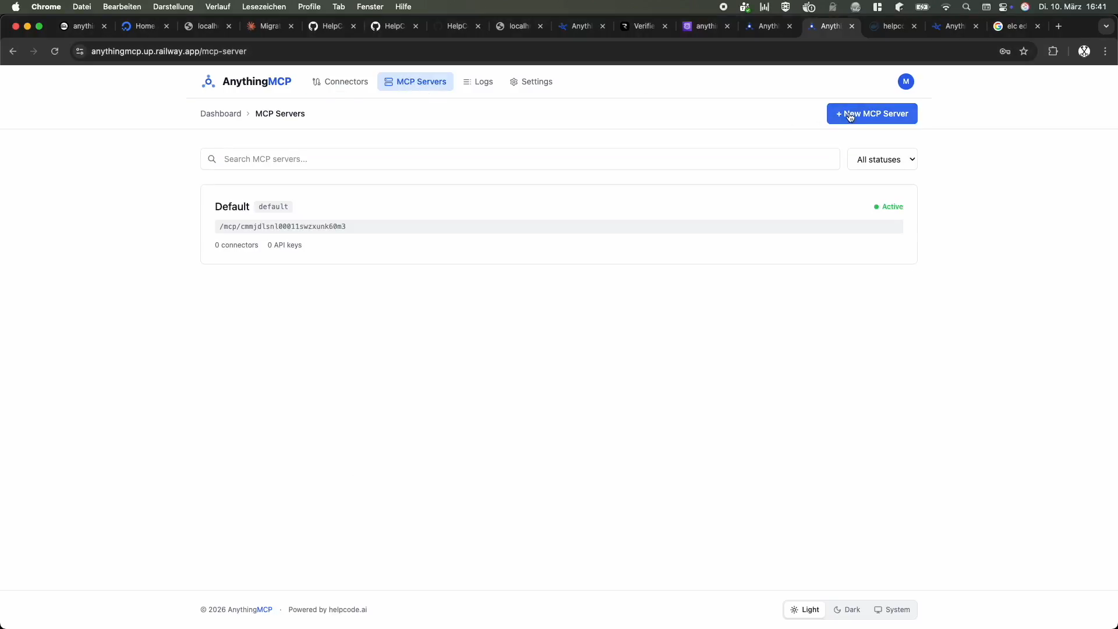Viewport: 1118px width, 629px height.
Task: Open the Connectors page
Action: click(340, 82)
